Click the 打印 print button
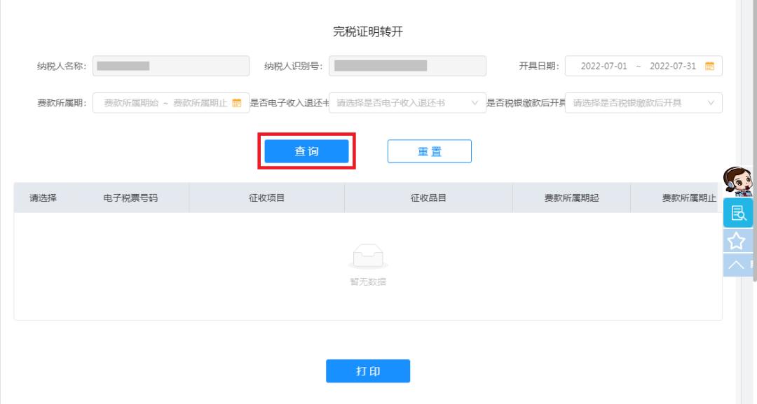This screenshot has height=404, width=757. (368, 371)
